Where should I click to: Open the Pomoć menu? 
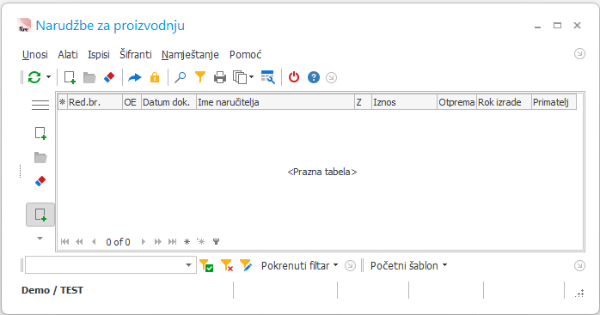(x=245, y=55)
